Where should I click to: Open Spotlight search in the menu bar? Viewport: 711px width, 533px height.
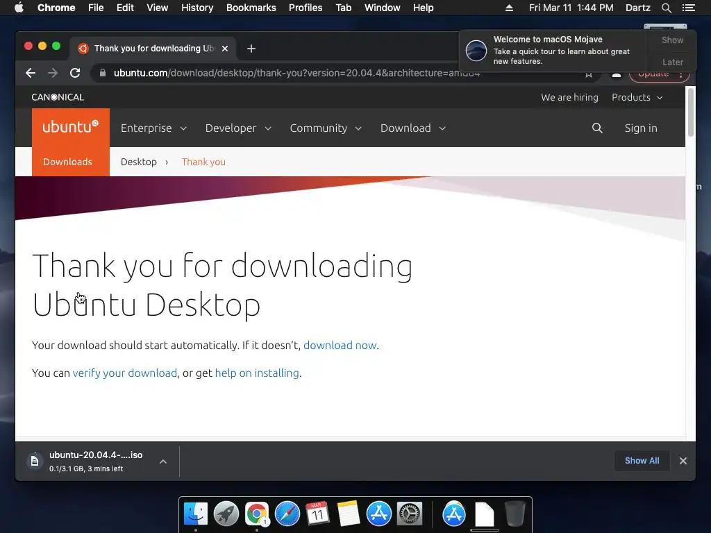tap(666, 8)
